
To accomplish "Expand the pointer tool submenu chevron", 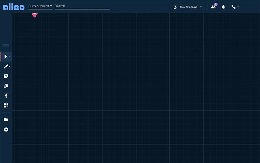I will point(9,57).
